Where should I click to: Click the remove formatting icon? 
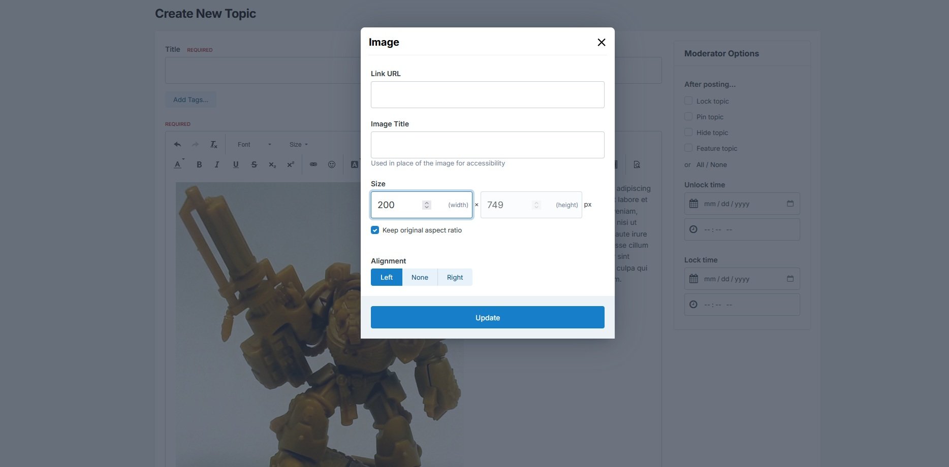click(214, 145)
